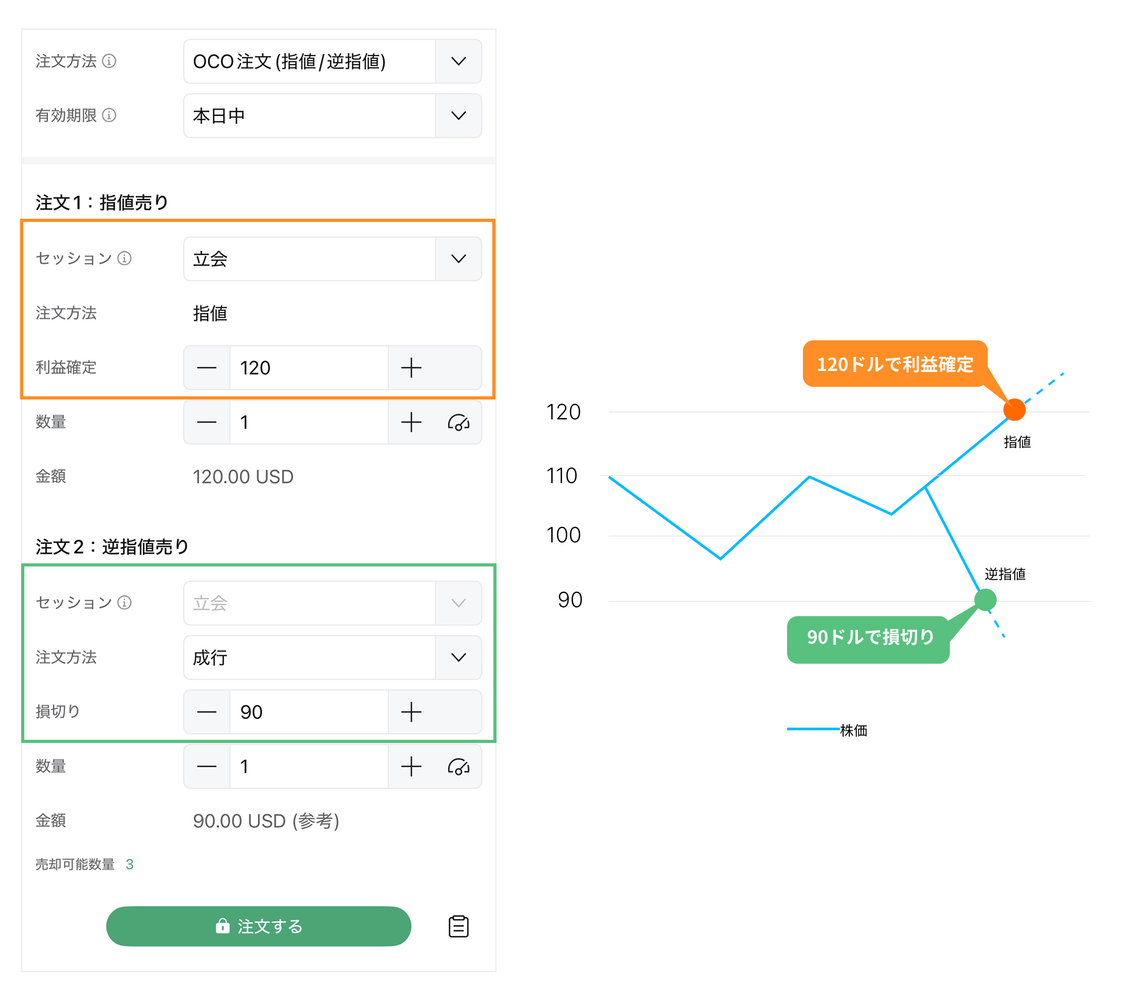Click the 90 stop-loss input field

(x=308, y=712)
